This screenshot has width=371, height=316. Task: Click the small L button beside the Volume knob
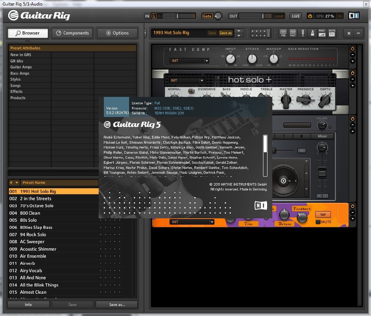[x=330, y=127]
